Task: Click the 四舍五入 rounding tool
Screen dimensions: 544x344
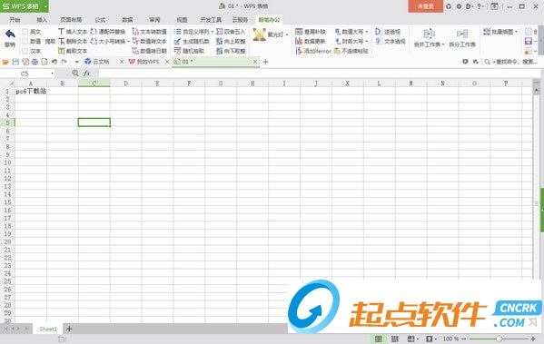Action: pyautogui.click(x=231, y=32)
